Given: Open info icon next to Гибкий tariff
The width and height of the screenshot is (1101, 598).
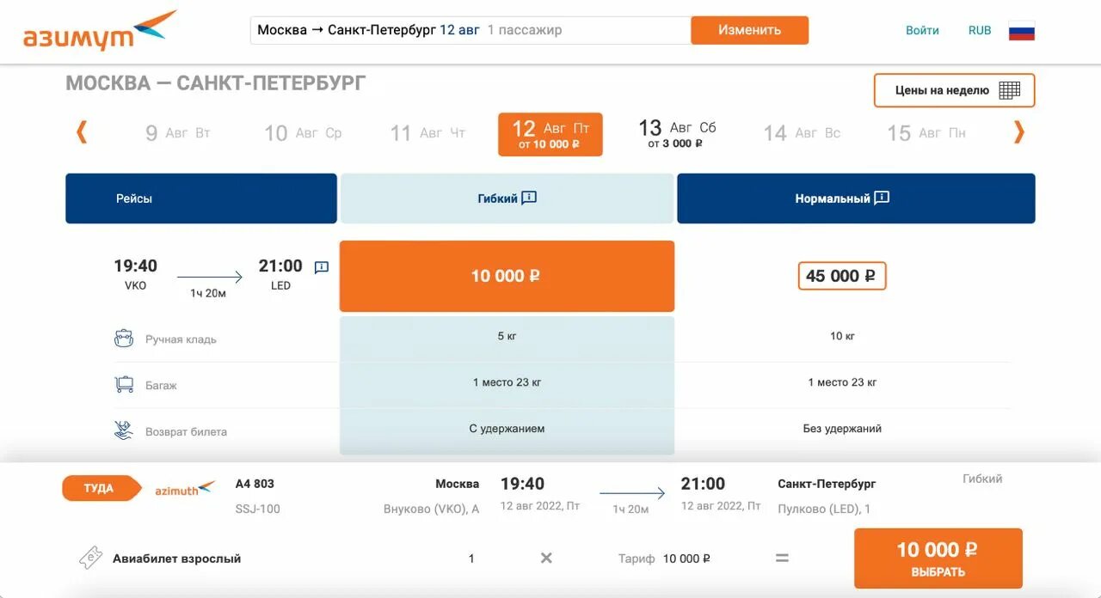Looking at the screenshot, I should tap(529, 198).
